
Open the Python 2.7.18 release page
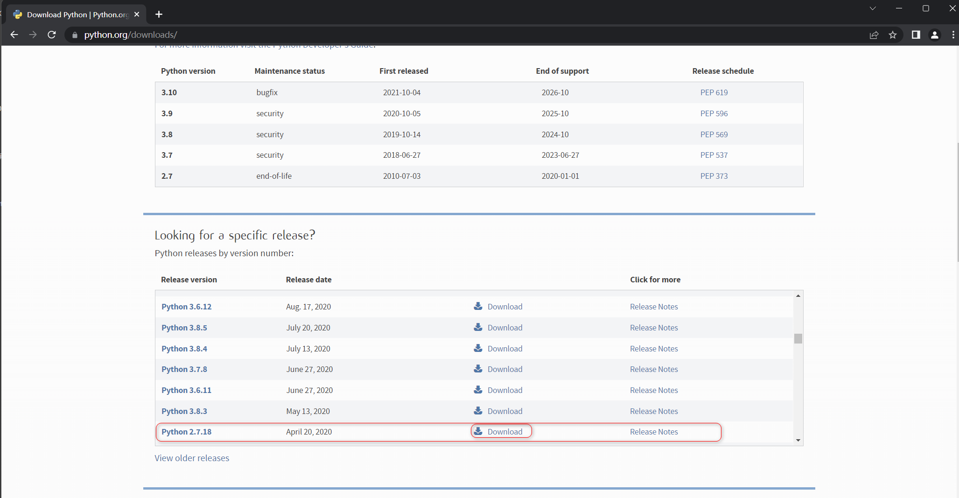click(x=186, y=432)
